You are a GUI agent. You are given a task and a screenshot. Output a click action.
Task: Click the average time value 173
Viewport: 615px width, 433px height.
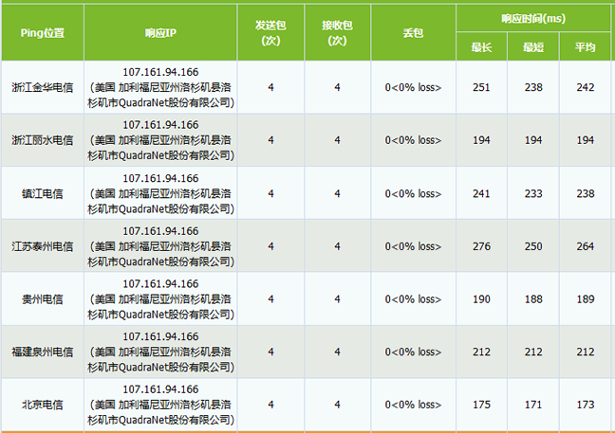click(x=585, y=405)
